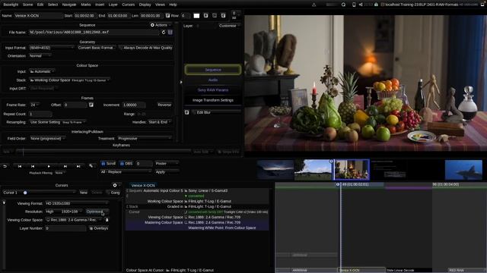
Task: Open the Poster dropdown
Action: [x=167, y=164]
